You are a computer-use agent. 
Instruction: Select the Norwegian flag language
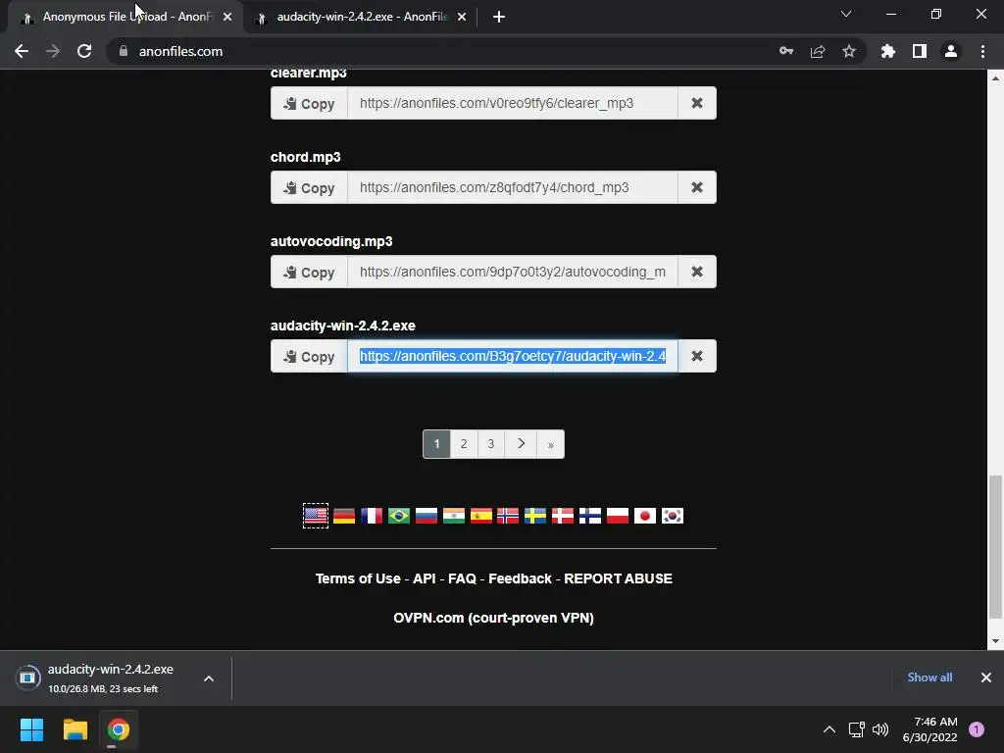point(508,516)
